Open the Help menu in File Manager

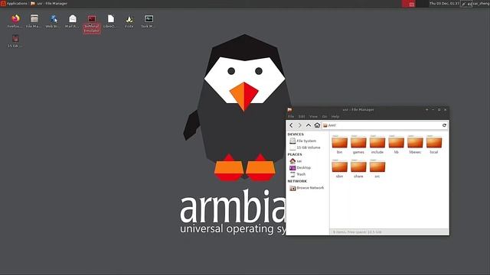click(335, 117)
